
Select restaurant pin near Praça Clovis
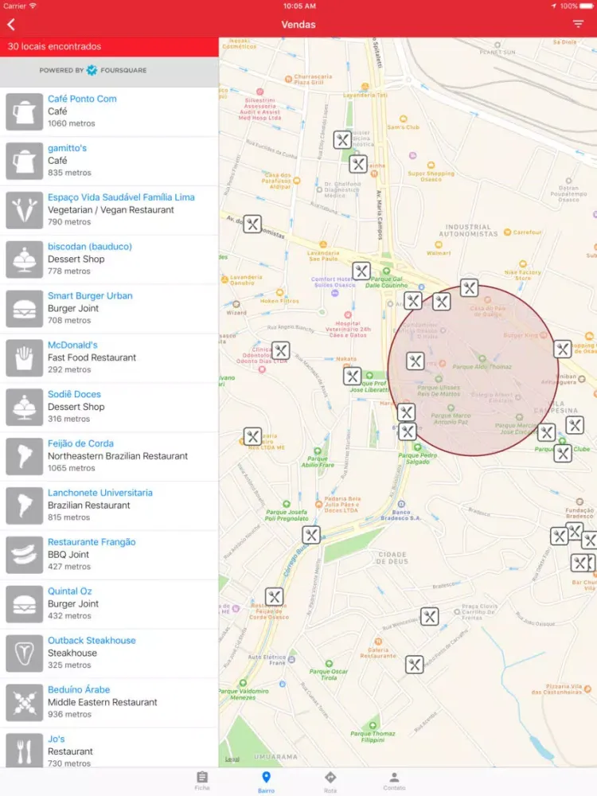pyautogui.click(x=430, y=617)
